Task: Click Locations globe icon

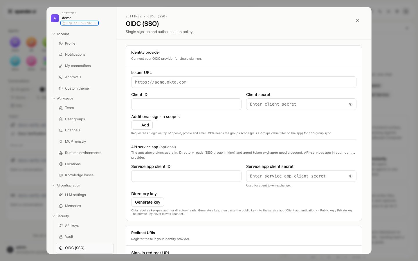Action: tap(61, 164)
